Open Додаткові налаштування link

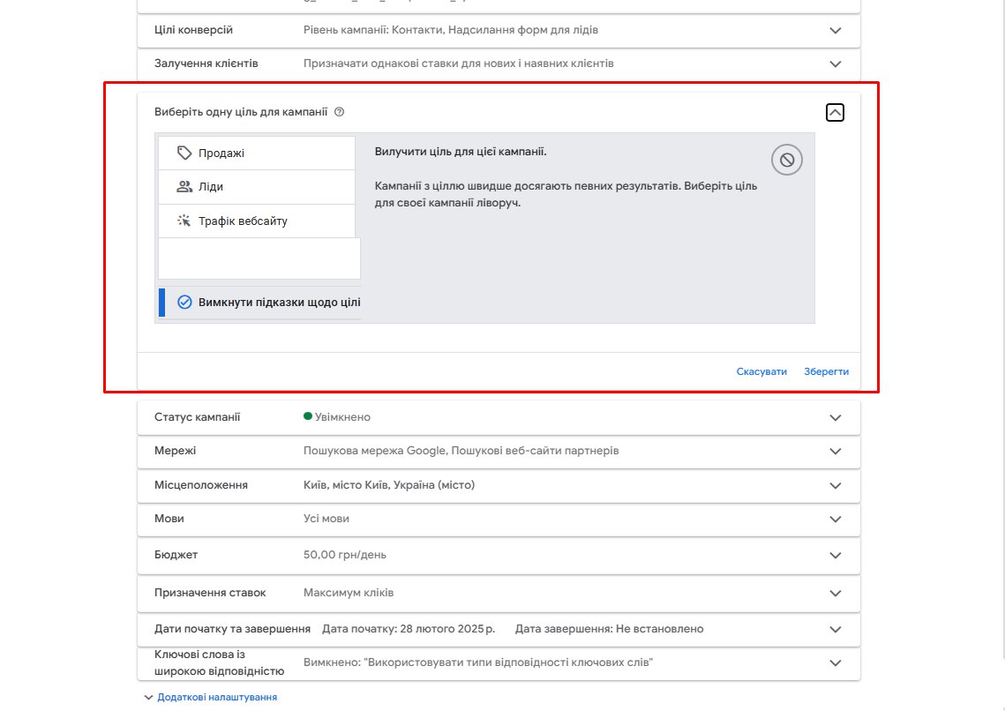pyautogui.click(x=217, y=697)
